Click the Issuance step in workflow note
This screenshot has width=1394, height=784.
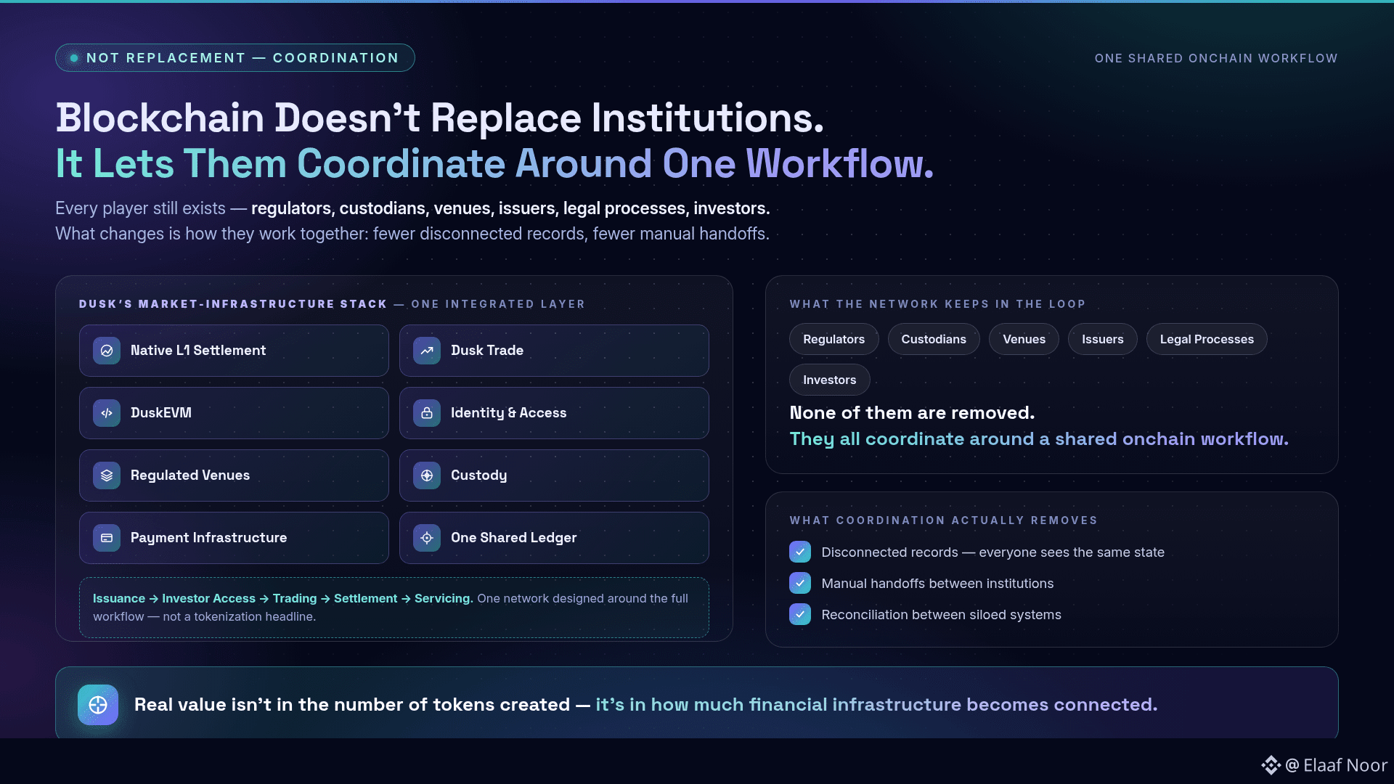coord(119,598)
